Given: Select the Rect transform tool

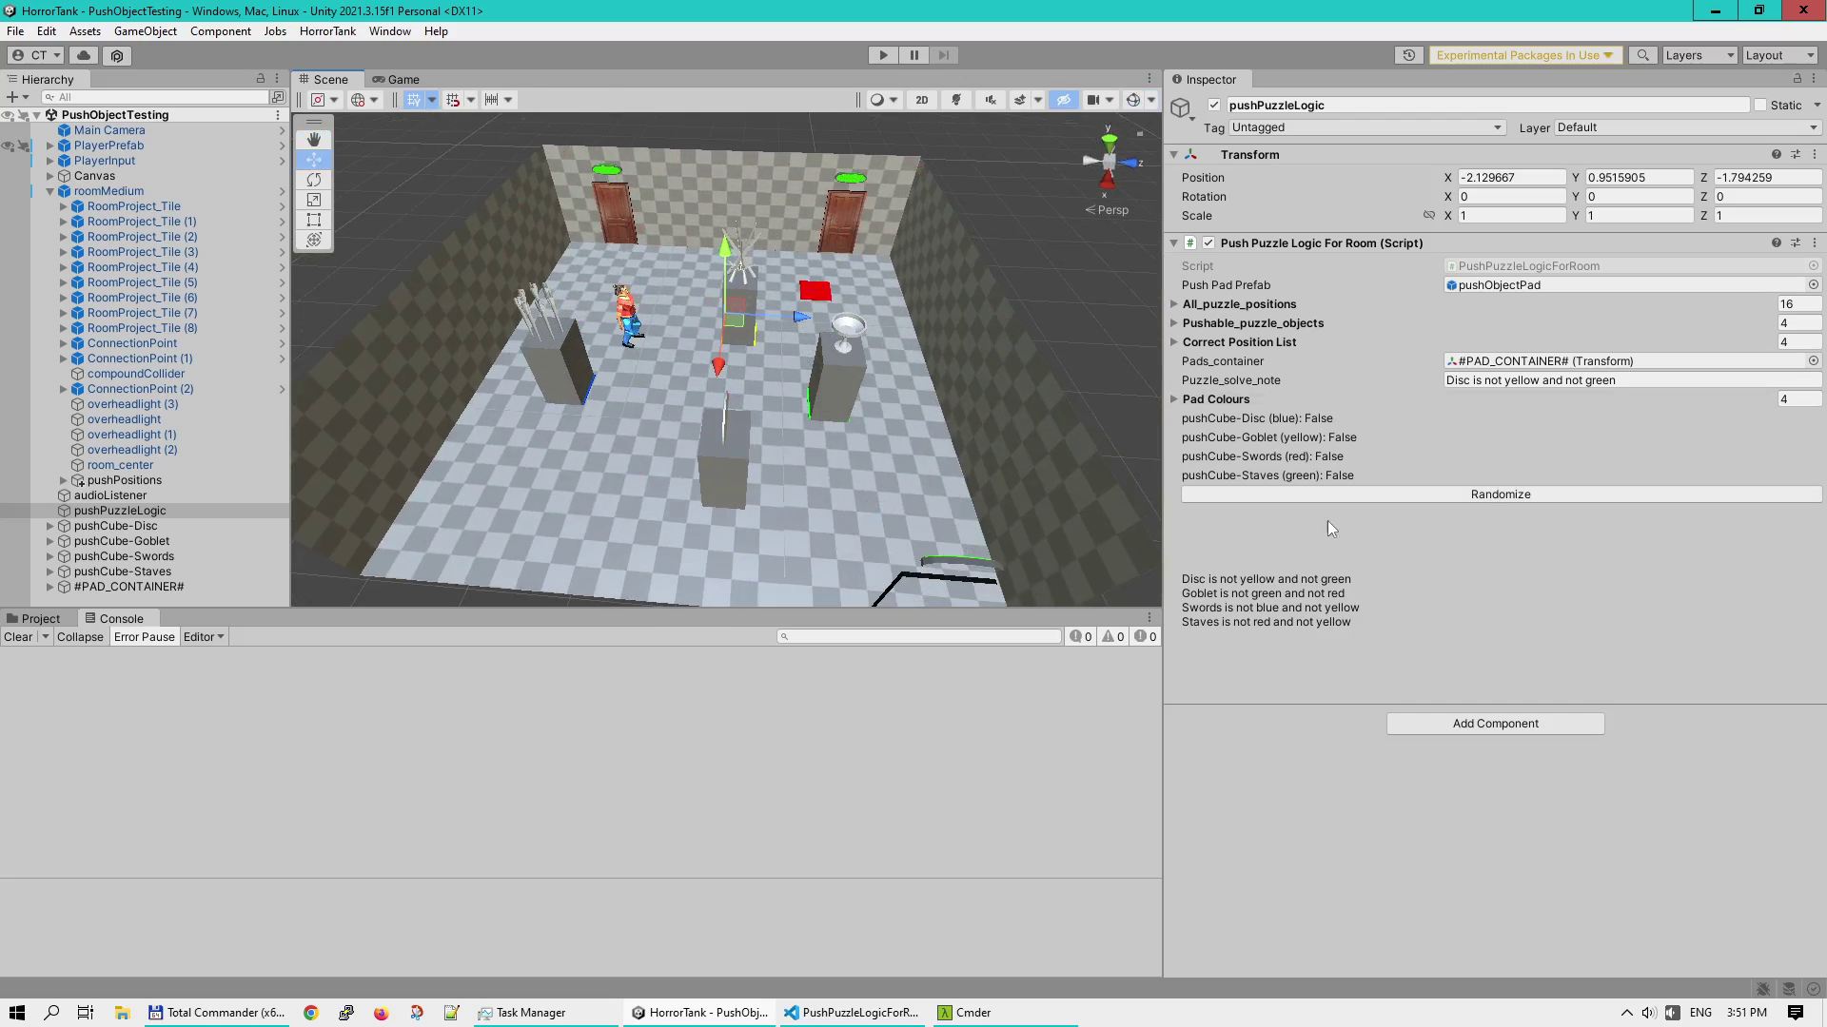Looking at the screenshot, I should [314, 220].
